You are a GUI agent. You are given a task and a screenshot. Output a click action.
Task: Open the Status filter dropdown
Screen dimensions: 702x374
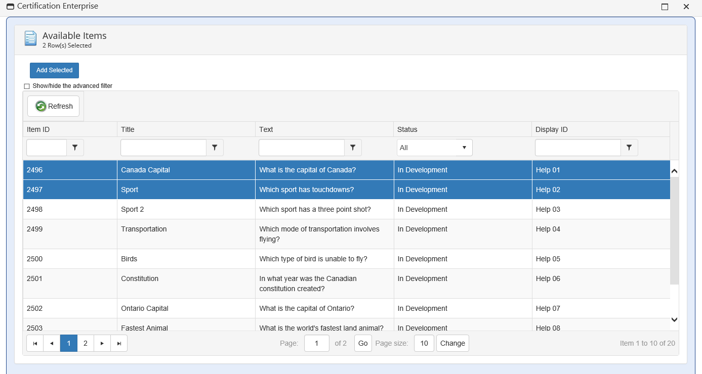pyautogui.click(x=434, y=148)
